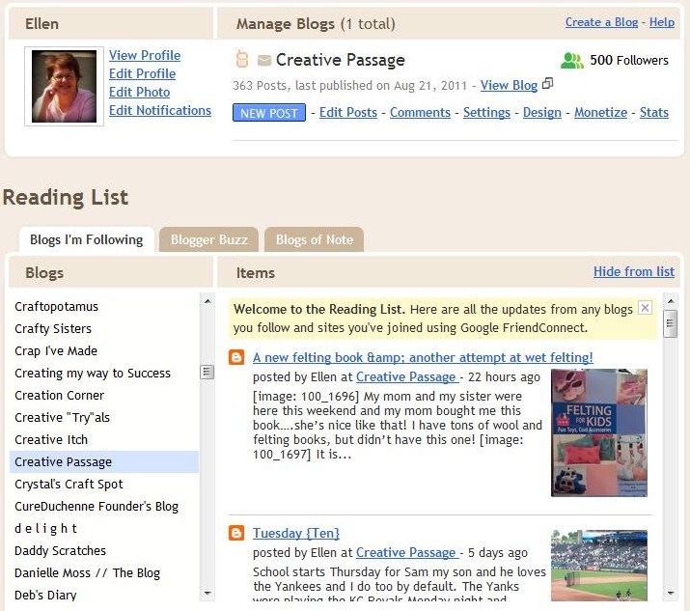Click the Blogger icon beside Tuesday {Ten}
This screenshot has width=690, height=611.
[236, 533]
